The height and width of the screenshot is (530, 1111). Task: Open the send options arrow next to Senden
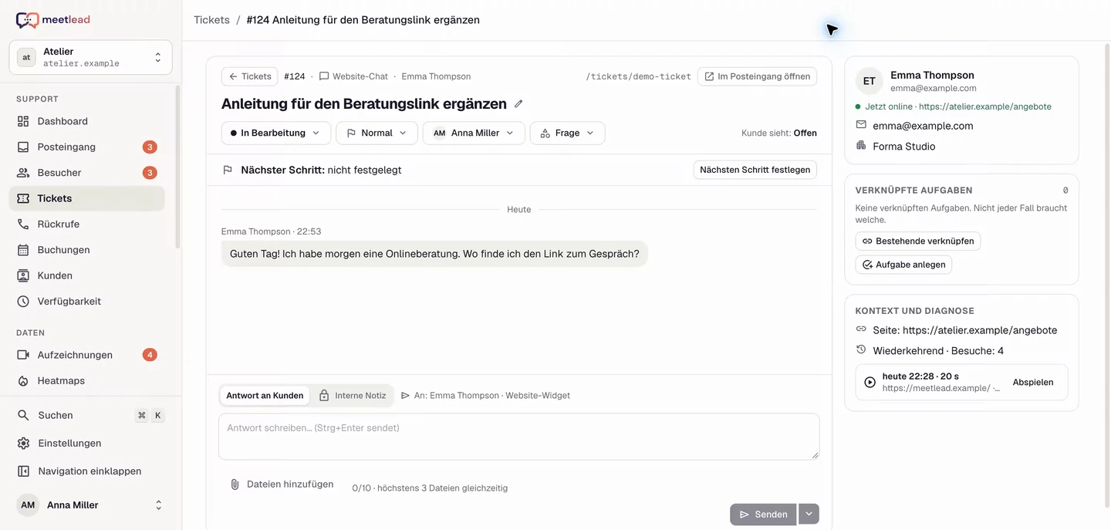pos(809,514)
